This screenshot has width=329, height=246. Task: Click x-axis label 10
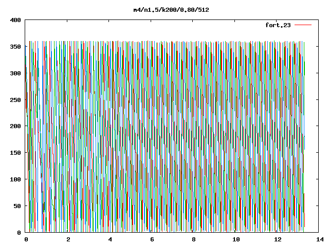236,239
